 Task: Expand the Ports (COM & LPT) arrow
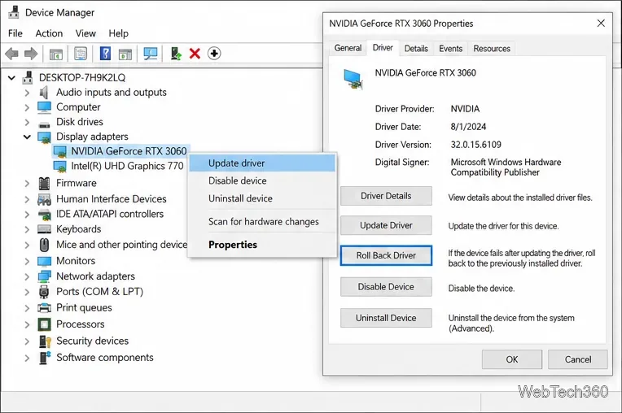tap(27, 292)
